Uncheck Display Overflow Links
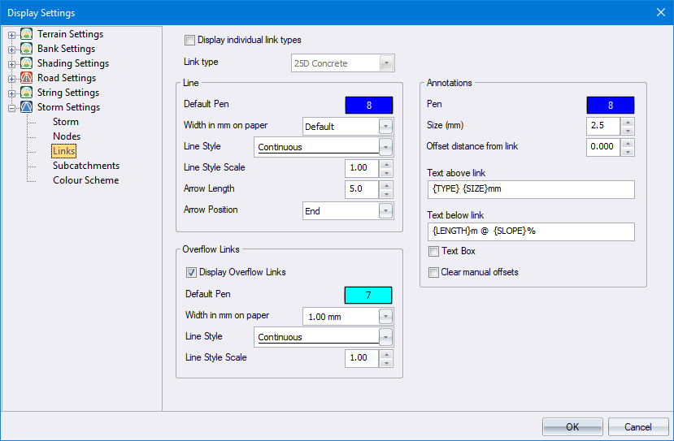Viewport: 674px width, 441px height. pos(192,272)
